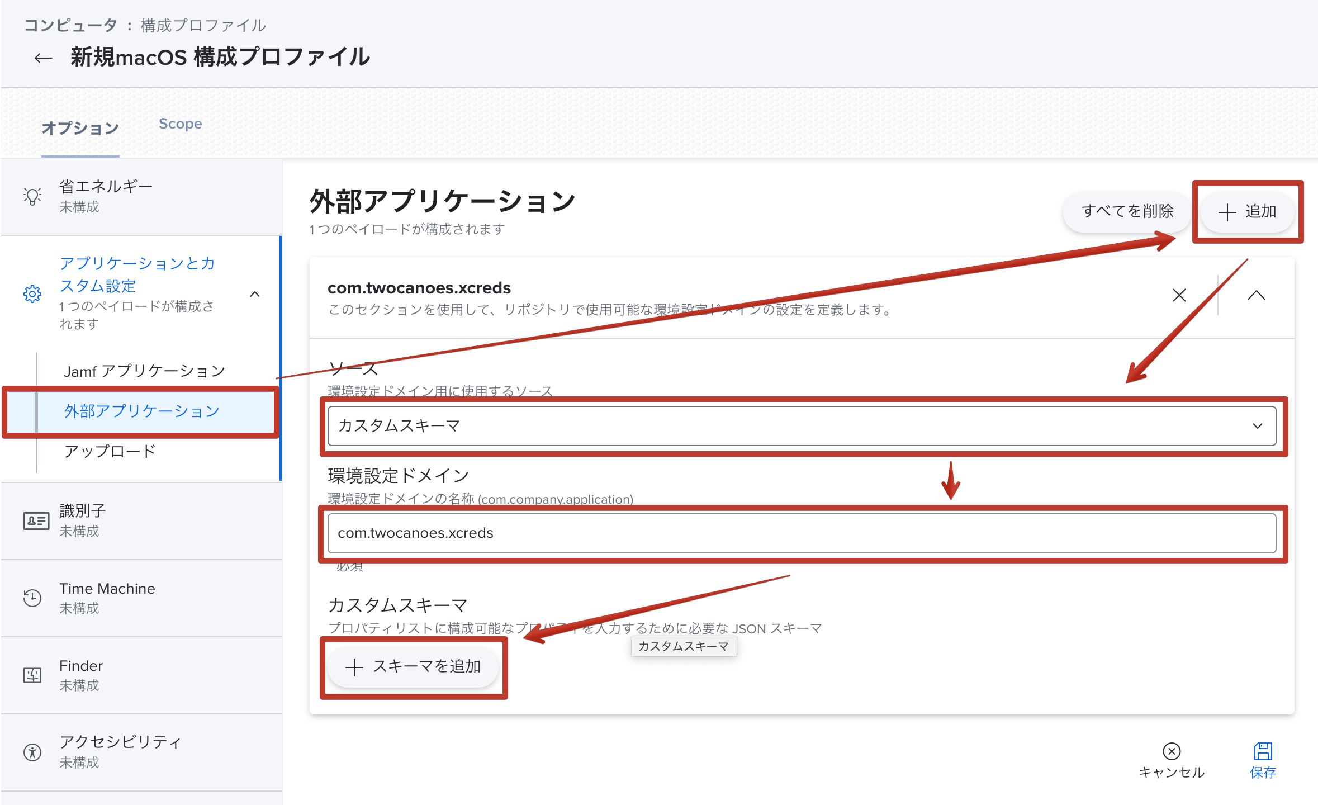This screenshot has height=805, width=1318.
Task: Open the Time Machine payload section
Action: tap(141, 598)
